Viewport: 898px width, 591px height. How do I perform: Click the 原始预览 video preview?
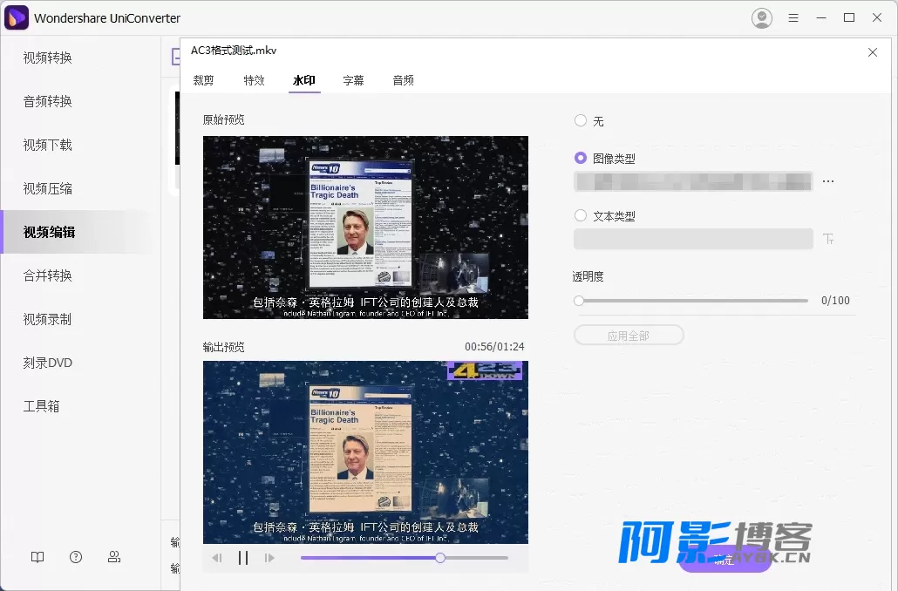click(x=365, y=228)
